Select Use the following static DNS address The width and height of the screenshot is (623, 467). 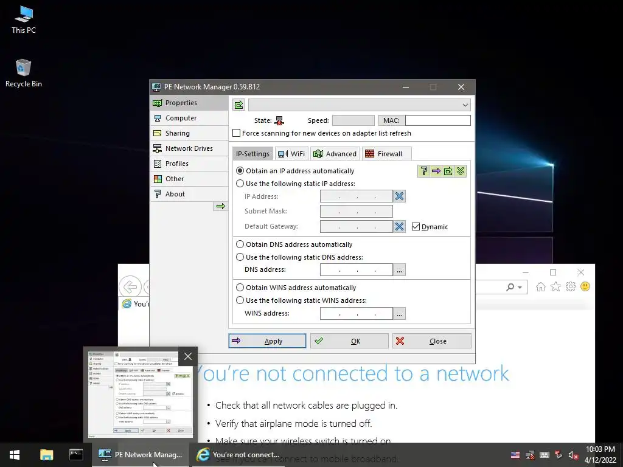click(240, 257)
